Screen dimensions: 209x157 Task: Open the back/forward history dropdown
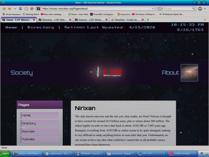pos(15,9)
